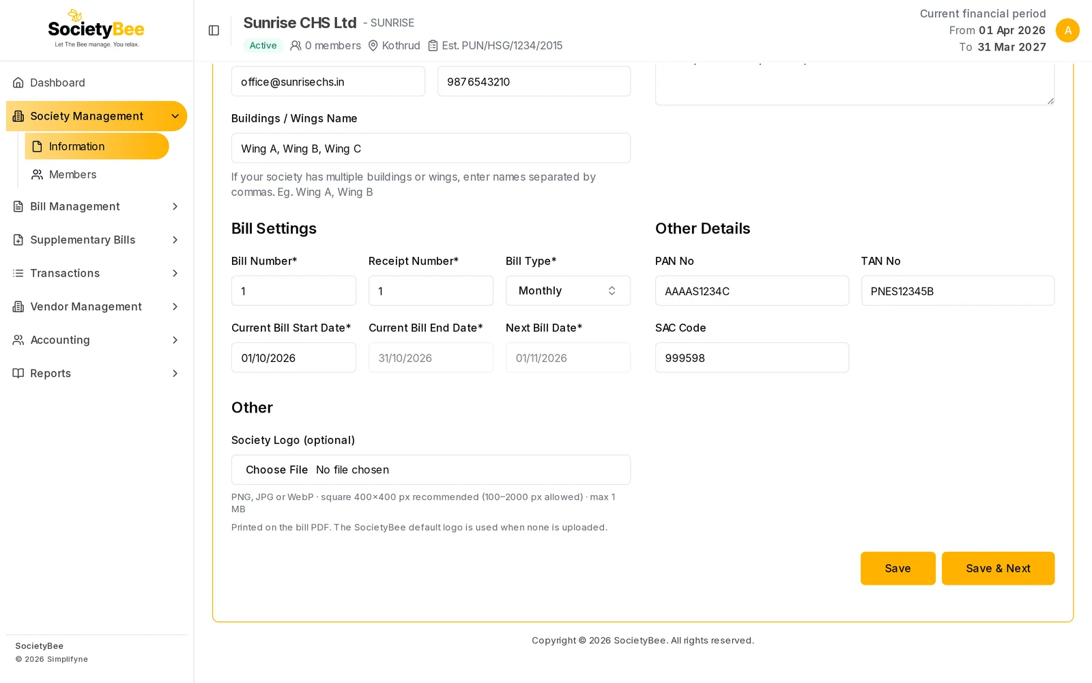Click the Members people icon
The height and width of the screenshot is (683, 1092).
coord(38,174)
